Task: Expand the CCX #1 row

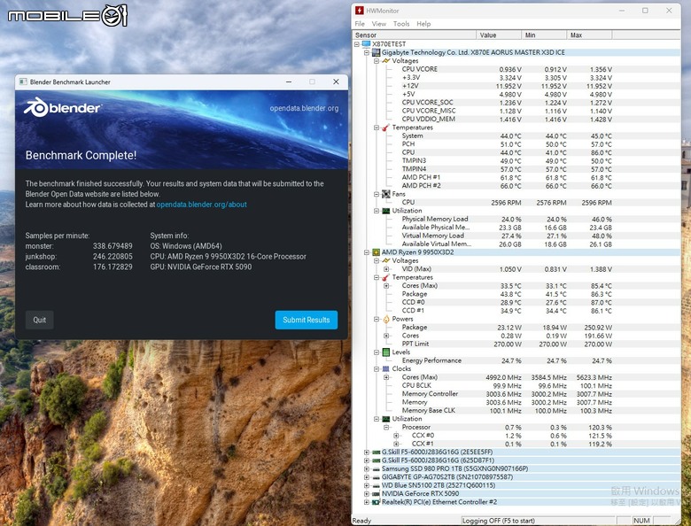Action: coord(396,444)
